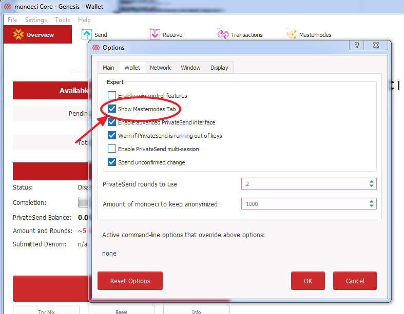
Task: Click 'Active command-line options' text
Action: 183,235
